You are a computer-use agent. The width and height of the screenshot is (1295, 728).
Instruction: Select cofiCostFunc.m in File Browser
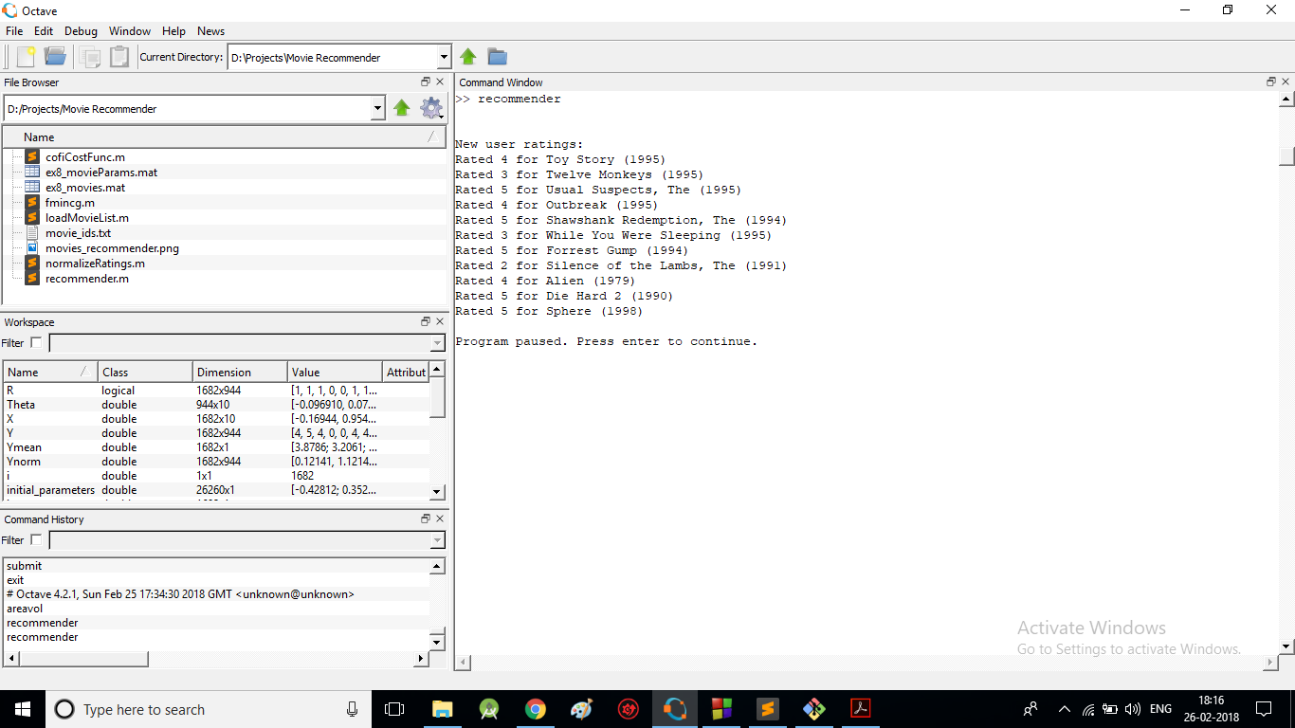(85, 157)
